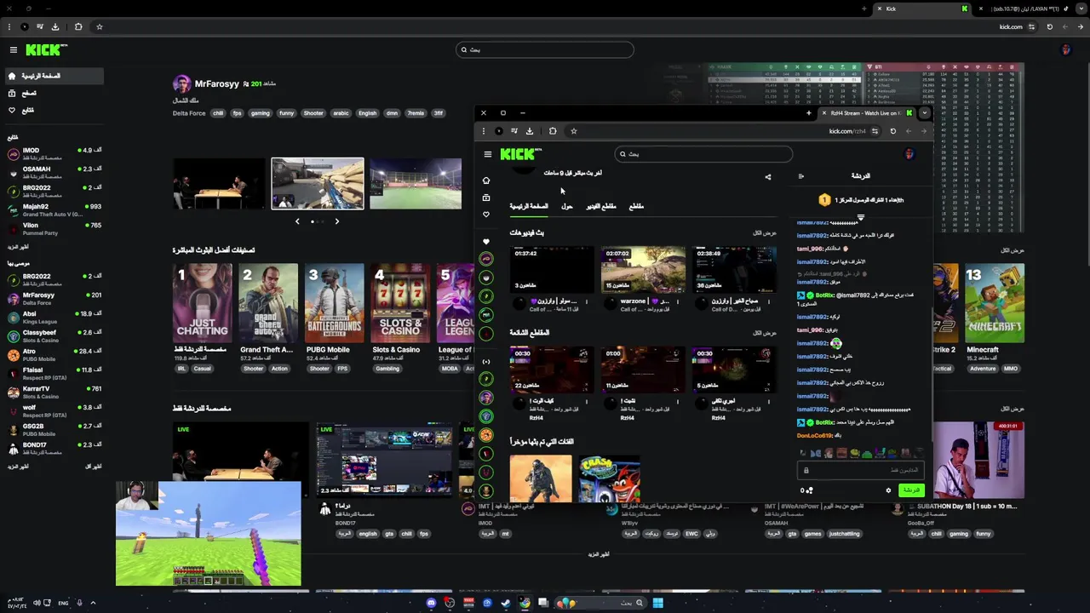Viewport: 1090px width, 613px height.
Task: Switch to video clips tab on RzH4
Action: (x=601, y=206)
